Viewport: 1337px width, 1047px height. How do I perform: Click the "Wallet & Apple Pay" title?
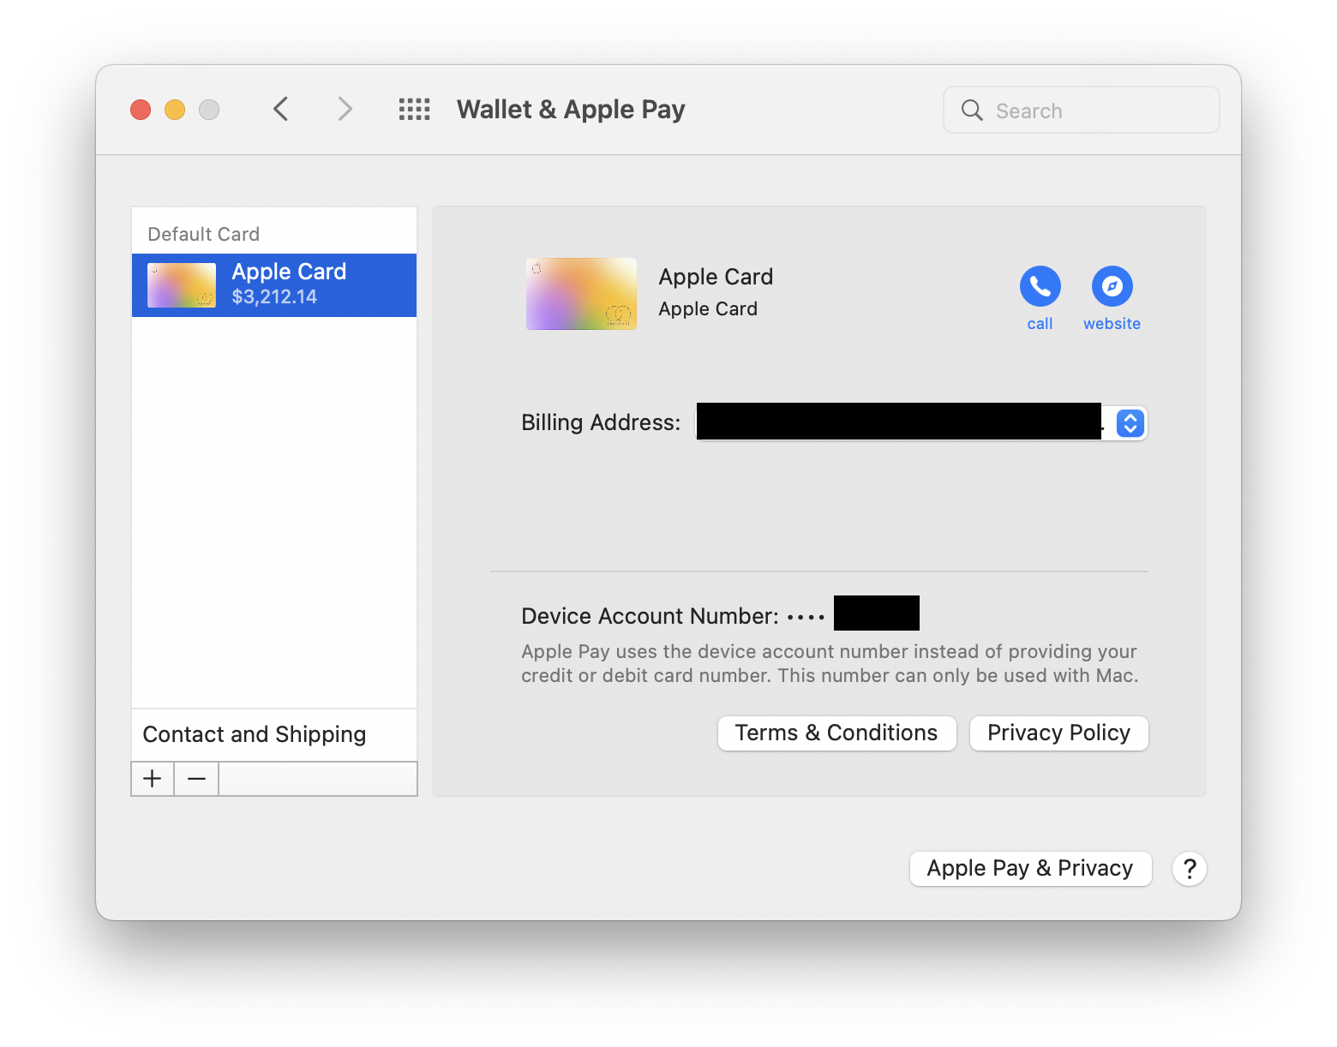pyautogui.click(x=571, y=110)
